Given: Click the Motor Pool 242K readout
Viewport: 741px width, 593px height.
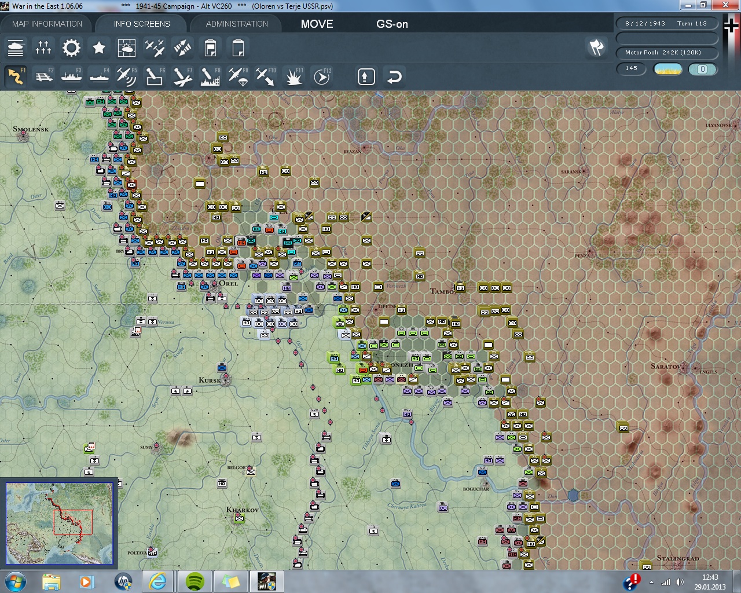Looking at the screenshot, I should pos(667,53).
